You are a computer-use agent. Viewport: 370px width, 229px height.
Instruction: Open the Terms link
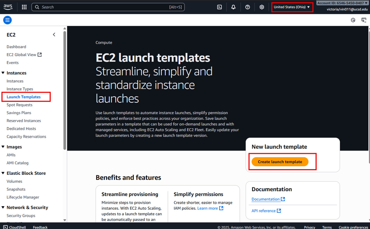point(327,227)
